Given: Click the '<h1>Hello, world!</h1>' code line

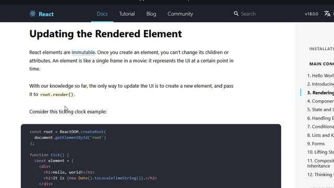Looking at the screenshot, I should (x=69, y=172).
